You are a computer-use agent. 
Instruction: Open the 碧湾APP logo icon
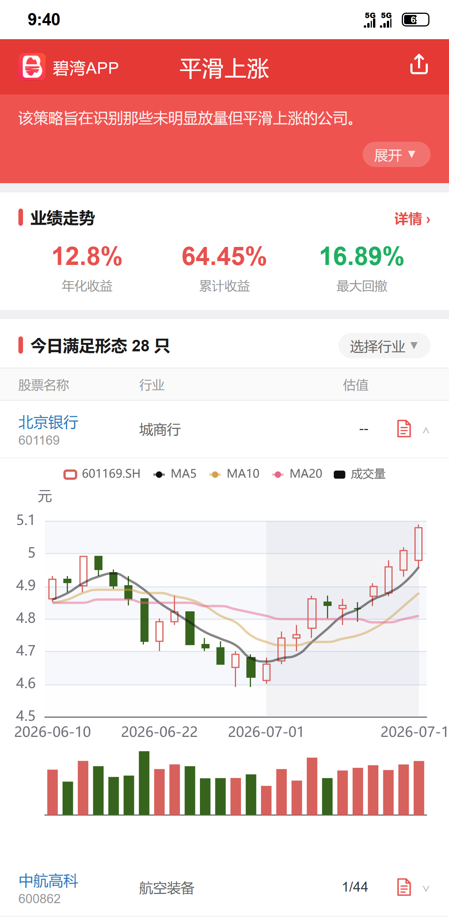click(x=32, y=67)
